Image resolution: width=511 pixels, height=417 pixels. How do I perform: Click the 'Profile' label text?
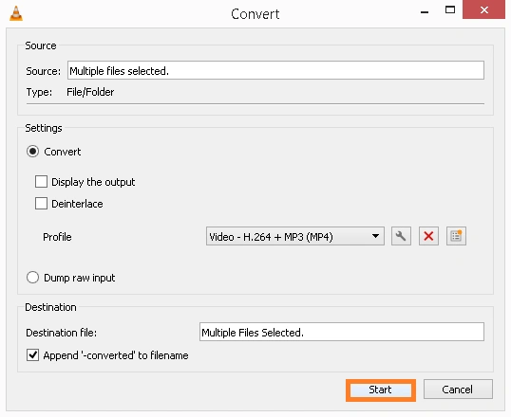pyautogui.click(x=57, y=237)
